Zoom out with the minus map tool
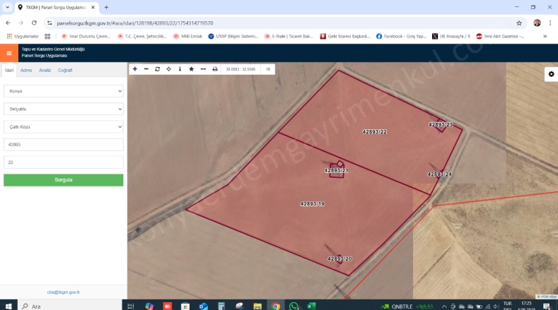 [146, 69]
